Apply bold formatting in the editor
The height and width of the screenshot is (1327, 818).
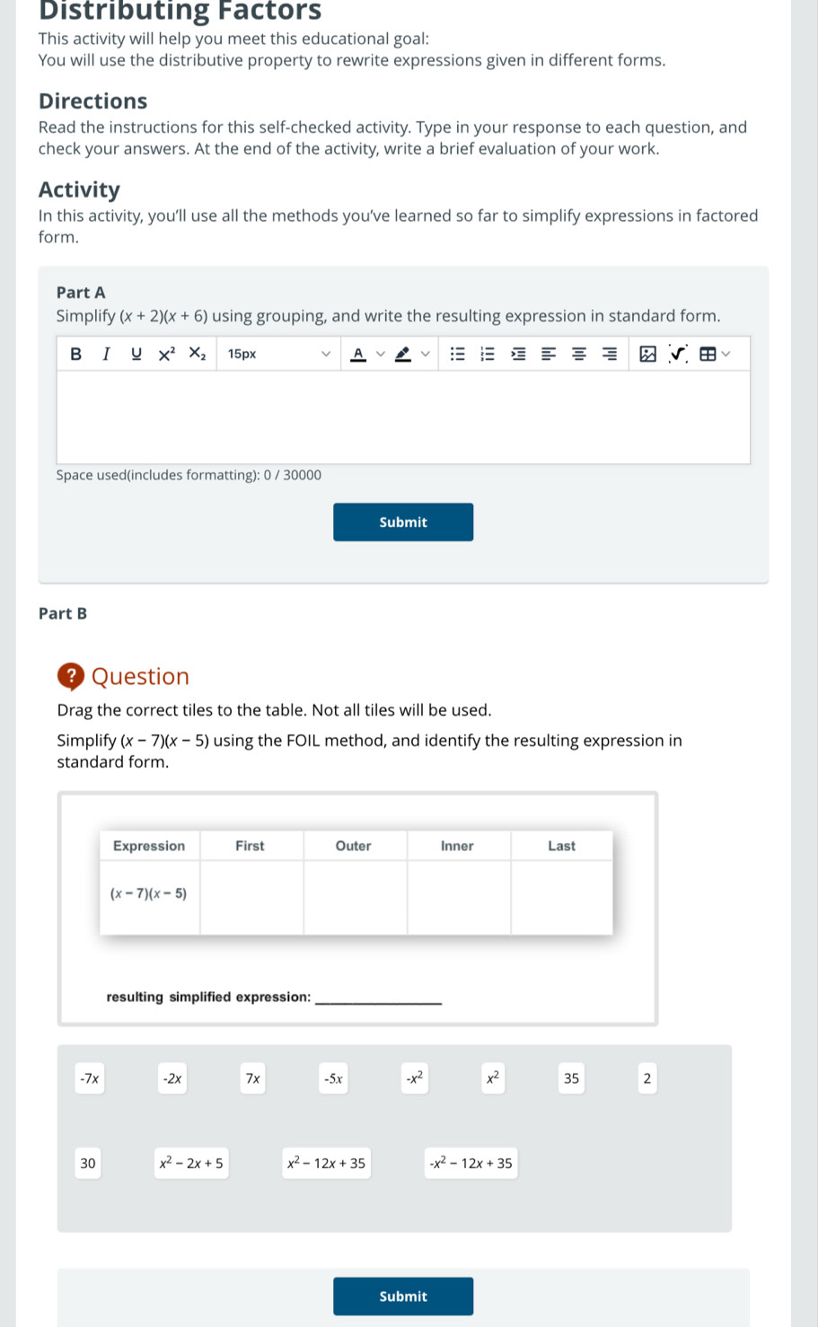point(75,354)
